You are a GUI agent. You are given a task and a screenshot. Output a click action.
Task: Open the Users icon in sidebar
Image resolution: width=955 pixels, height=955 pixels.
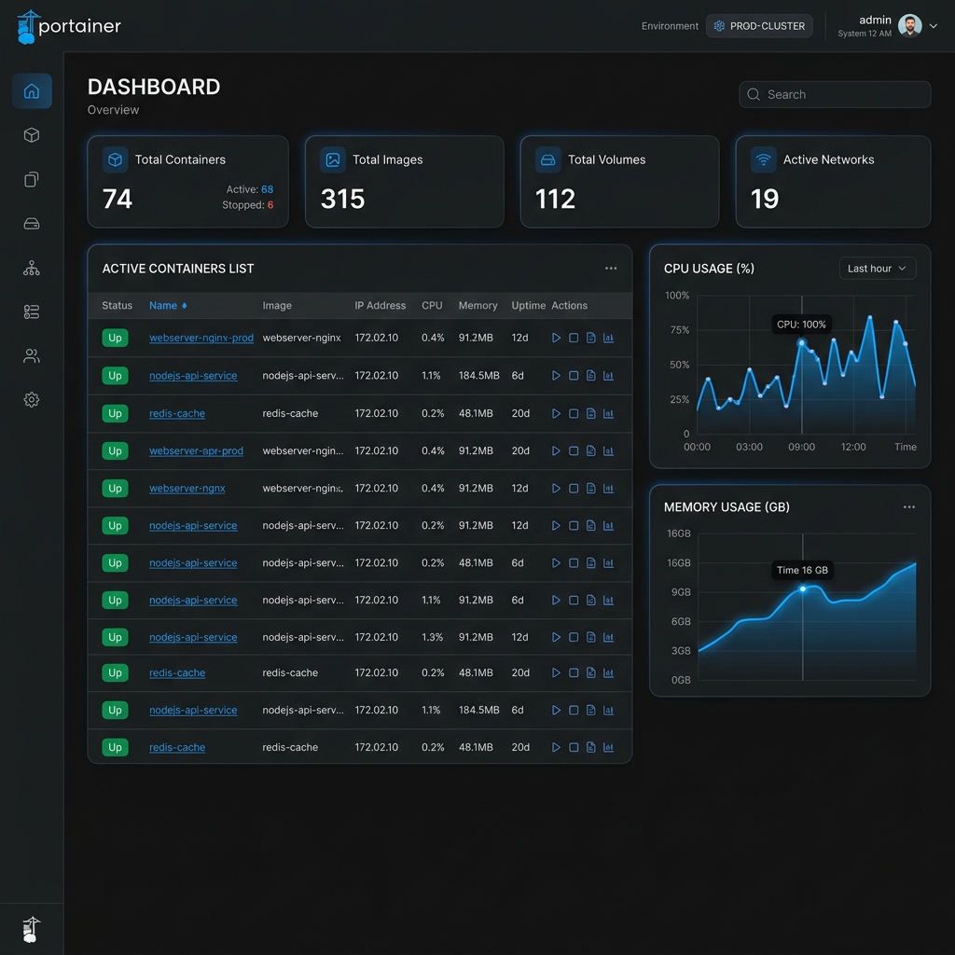[x=32, y=355]
